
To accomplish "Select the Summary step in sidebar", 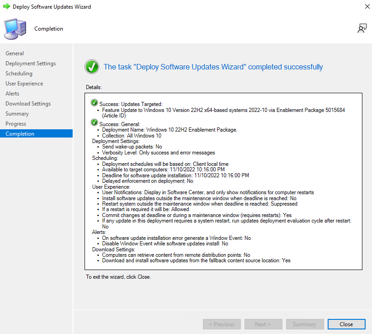I will [17, 114].
